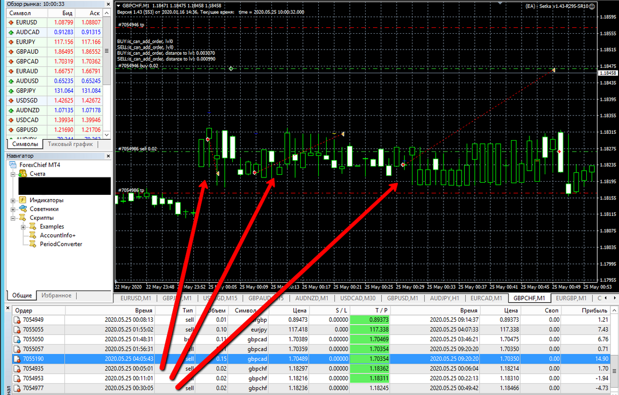619x395 pixels.
Task: Collapse the Счета tree node
Action: [13, 174]
